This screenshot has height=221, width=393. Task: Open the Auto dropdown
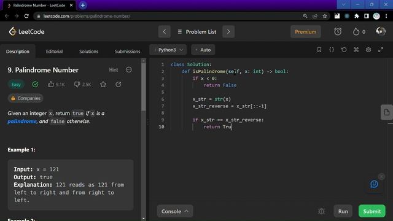pos(203,50)
